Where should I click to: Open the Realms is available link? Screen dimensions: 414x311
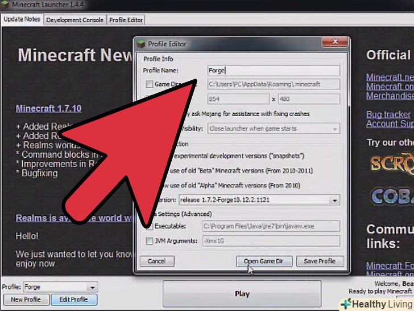click(x=74, y=218)
